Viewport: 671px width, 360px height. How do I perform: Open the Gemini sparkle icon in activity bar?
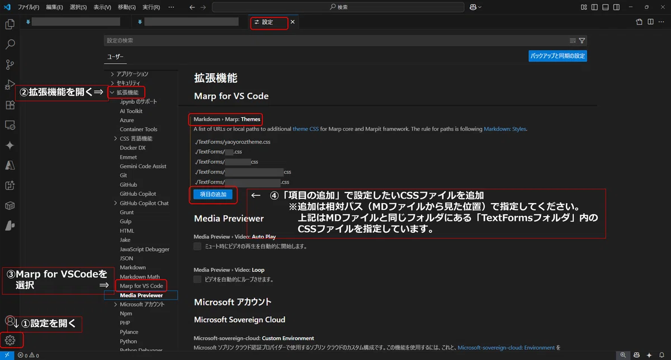[10, 145]
